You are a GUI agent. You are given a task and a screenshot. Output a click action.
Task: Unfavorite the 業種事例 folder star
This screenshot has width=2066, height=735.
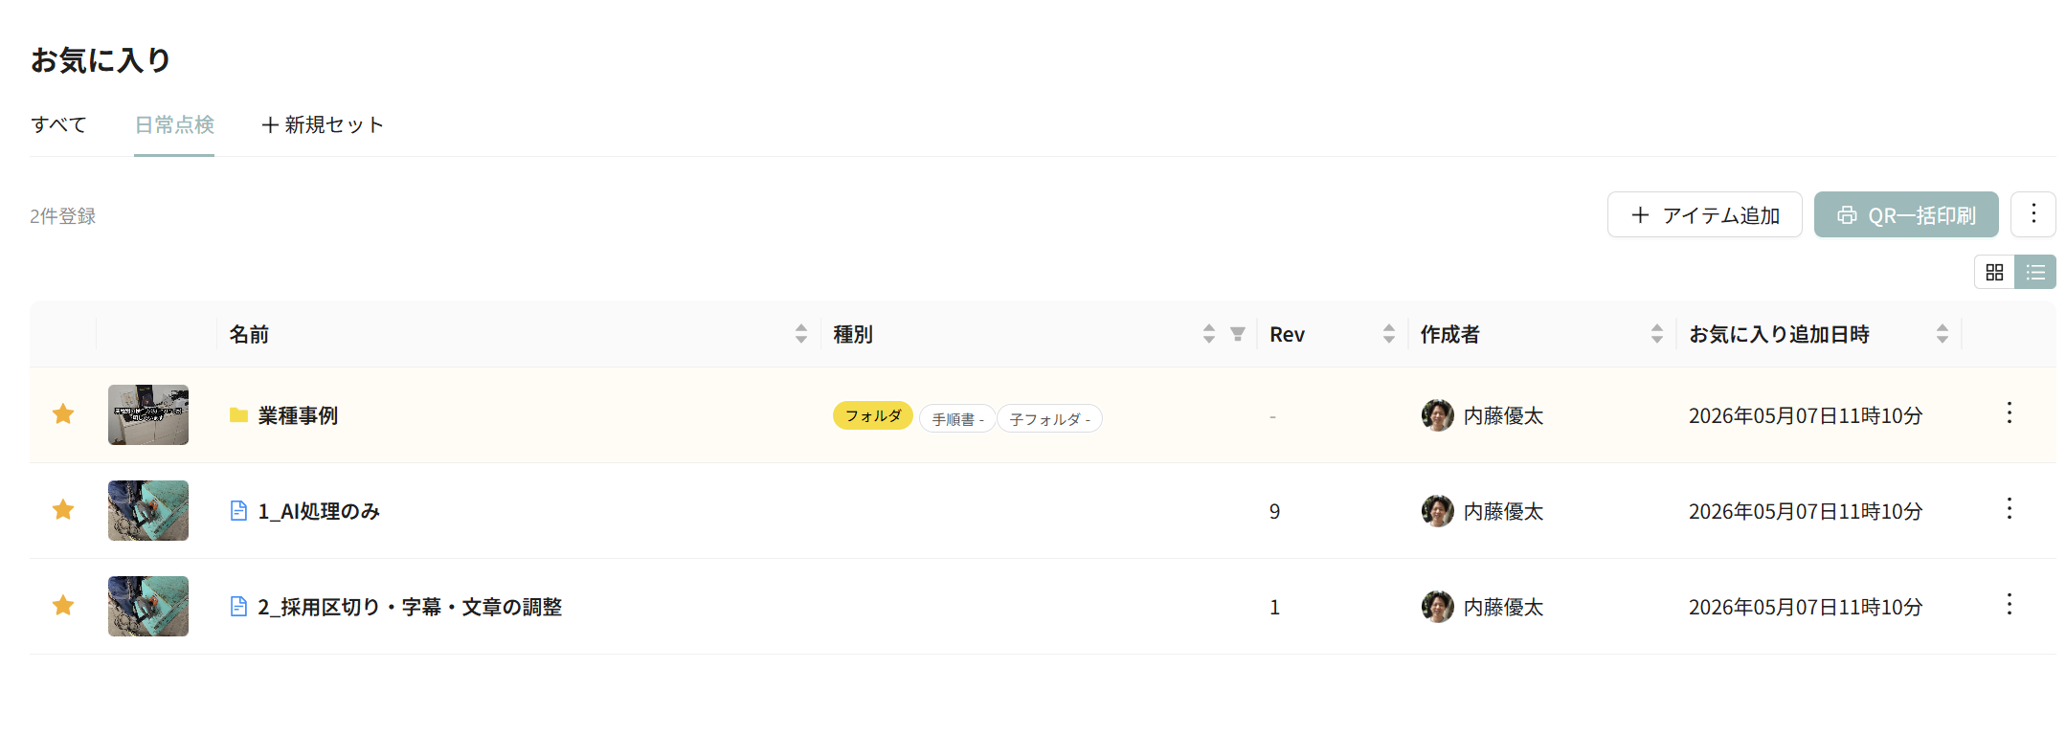63,414
